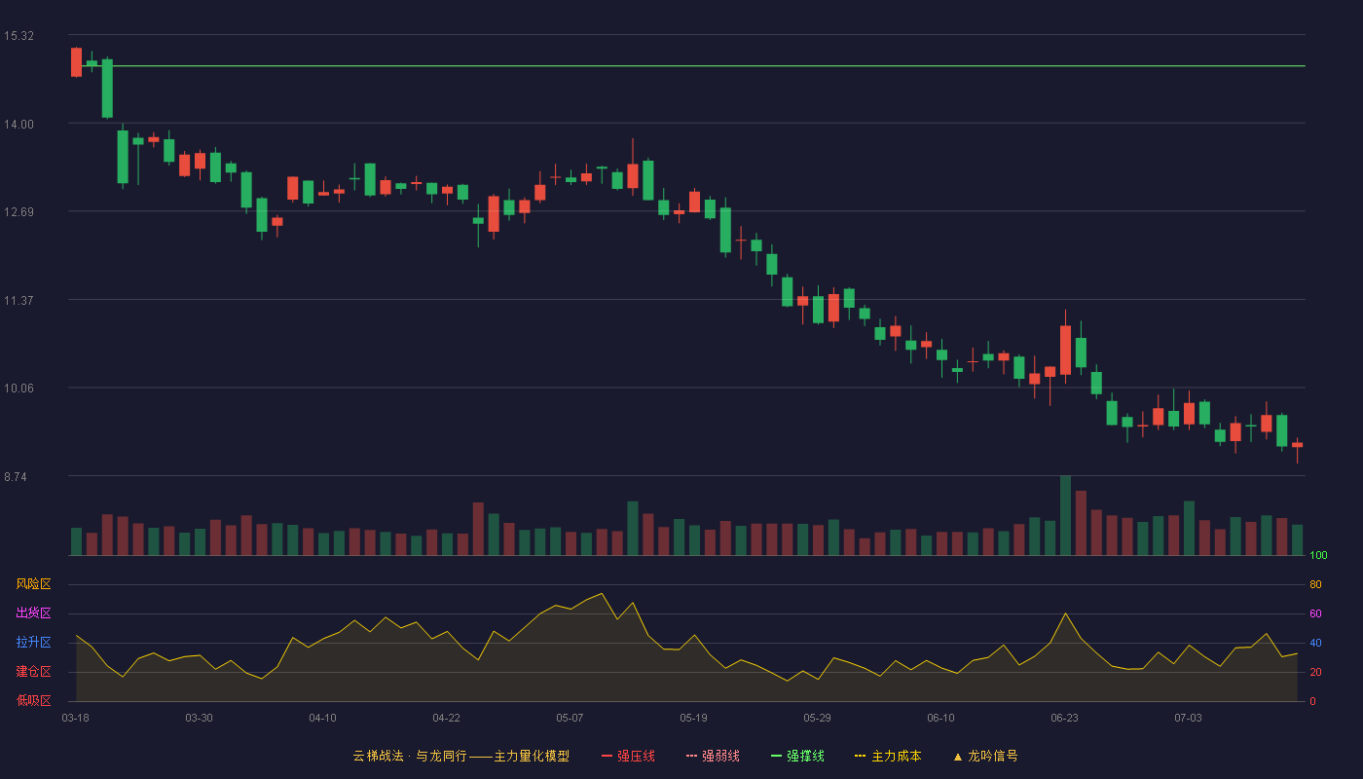
Task: Click the 03-30 date label
Action: (x=199, y=718)
